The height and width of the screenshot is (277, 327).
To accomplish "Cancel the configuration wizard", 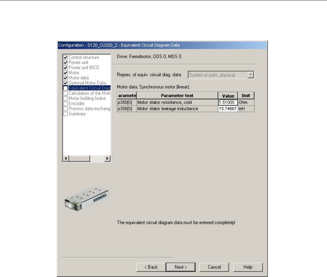I will (x=214, y=267).
